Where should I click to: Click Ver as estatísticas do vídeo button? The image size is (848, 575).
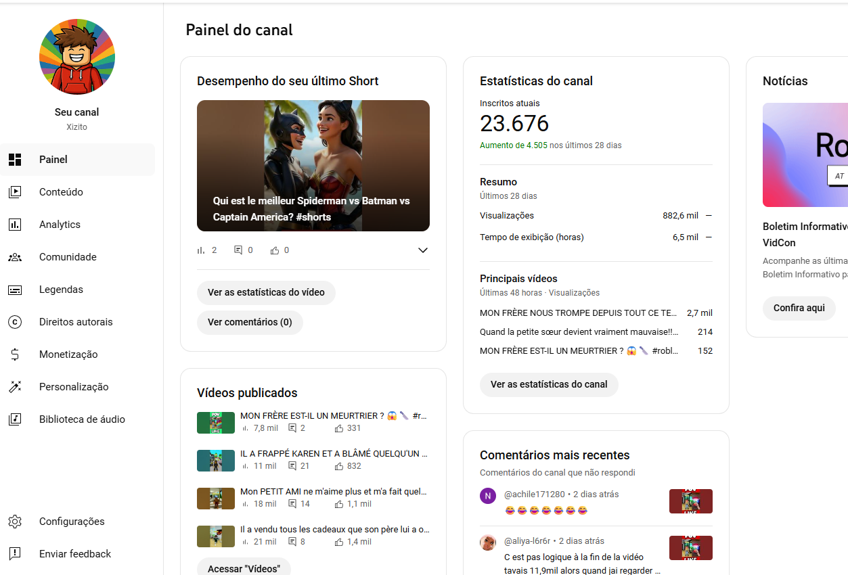[x=266, y=293]
